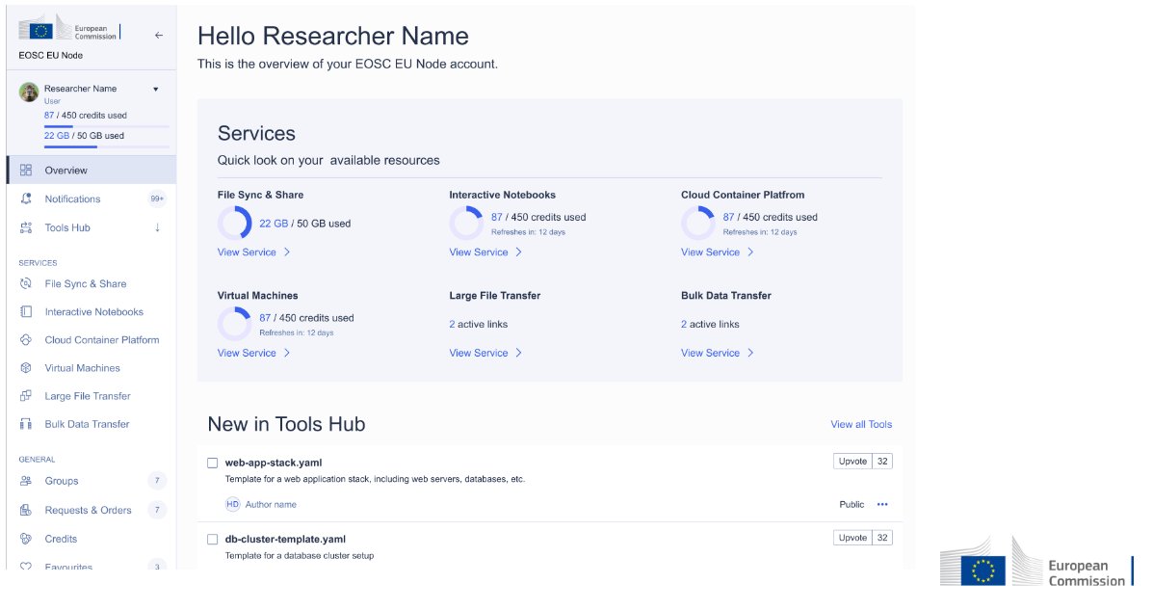
Task: Click the HD author avatar badge
Action: (x=232, y=504)
